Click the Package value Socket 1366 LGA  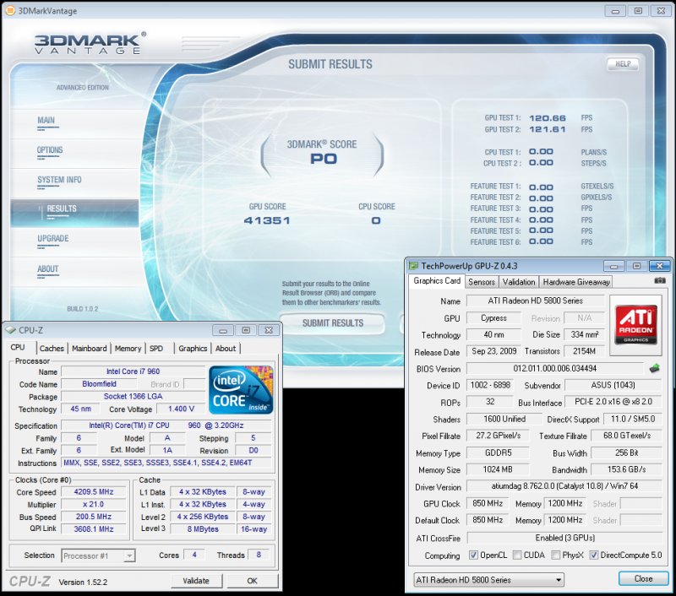pos(133,396)
